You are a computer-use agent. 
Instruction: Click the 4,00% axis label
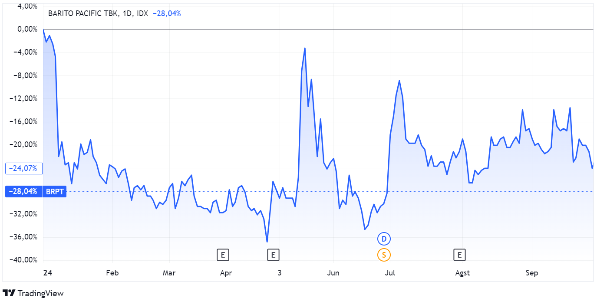point(27,6)
